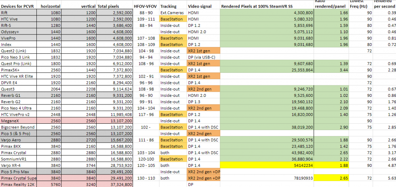Click the '5760' horizontal resolution cell
Viewport: 396px width, 187px height.
pos(49,185)
